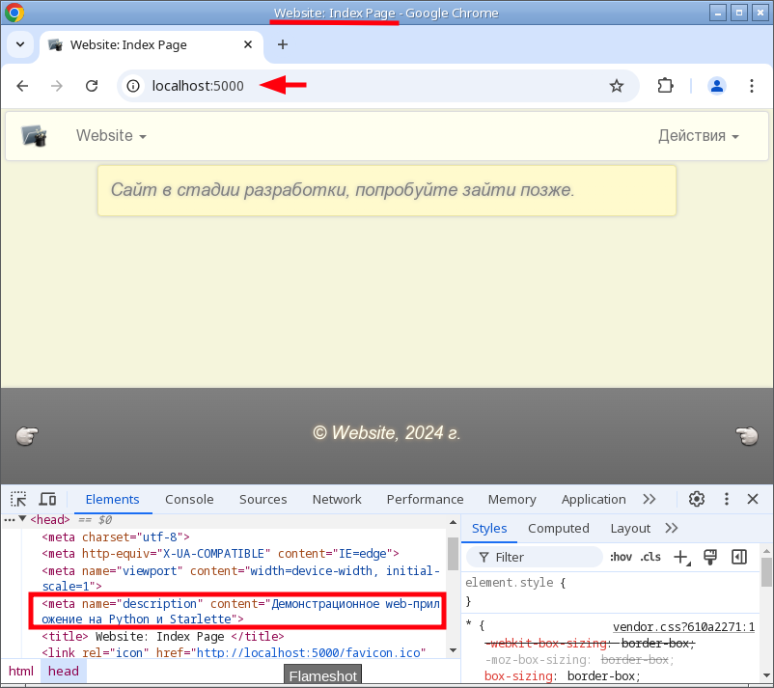The image size is (774, 688).
Task: Open the tab search dropdown arrow
Action: 20,45
